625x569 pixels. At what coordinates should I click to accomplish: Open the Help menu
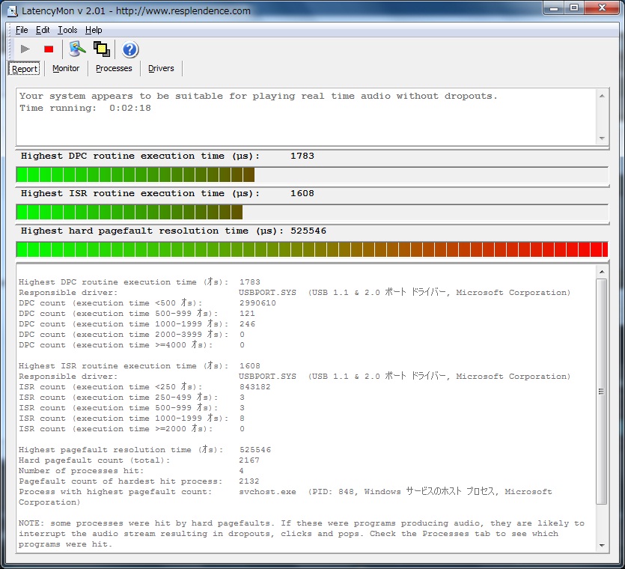coord(94,30)
